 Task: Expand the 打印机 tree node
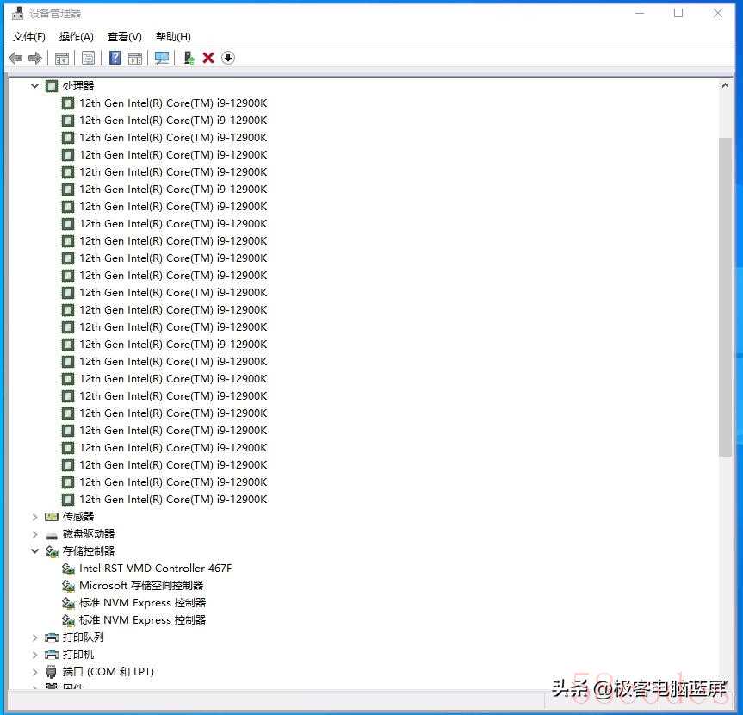[x=34, y=655]
